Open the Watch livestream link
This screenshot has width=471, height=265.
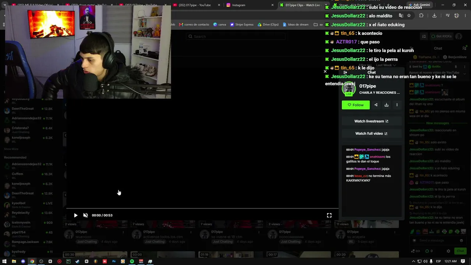[371, 121]
